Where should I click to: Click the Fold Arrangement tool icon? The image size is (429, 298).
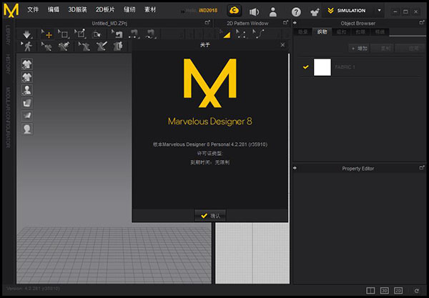pyautogui.click(x=97, y=34)
